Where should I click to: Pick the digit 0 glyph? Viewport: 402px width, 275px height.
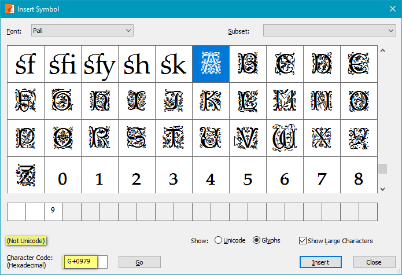pos(63,175)
